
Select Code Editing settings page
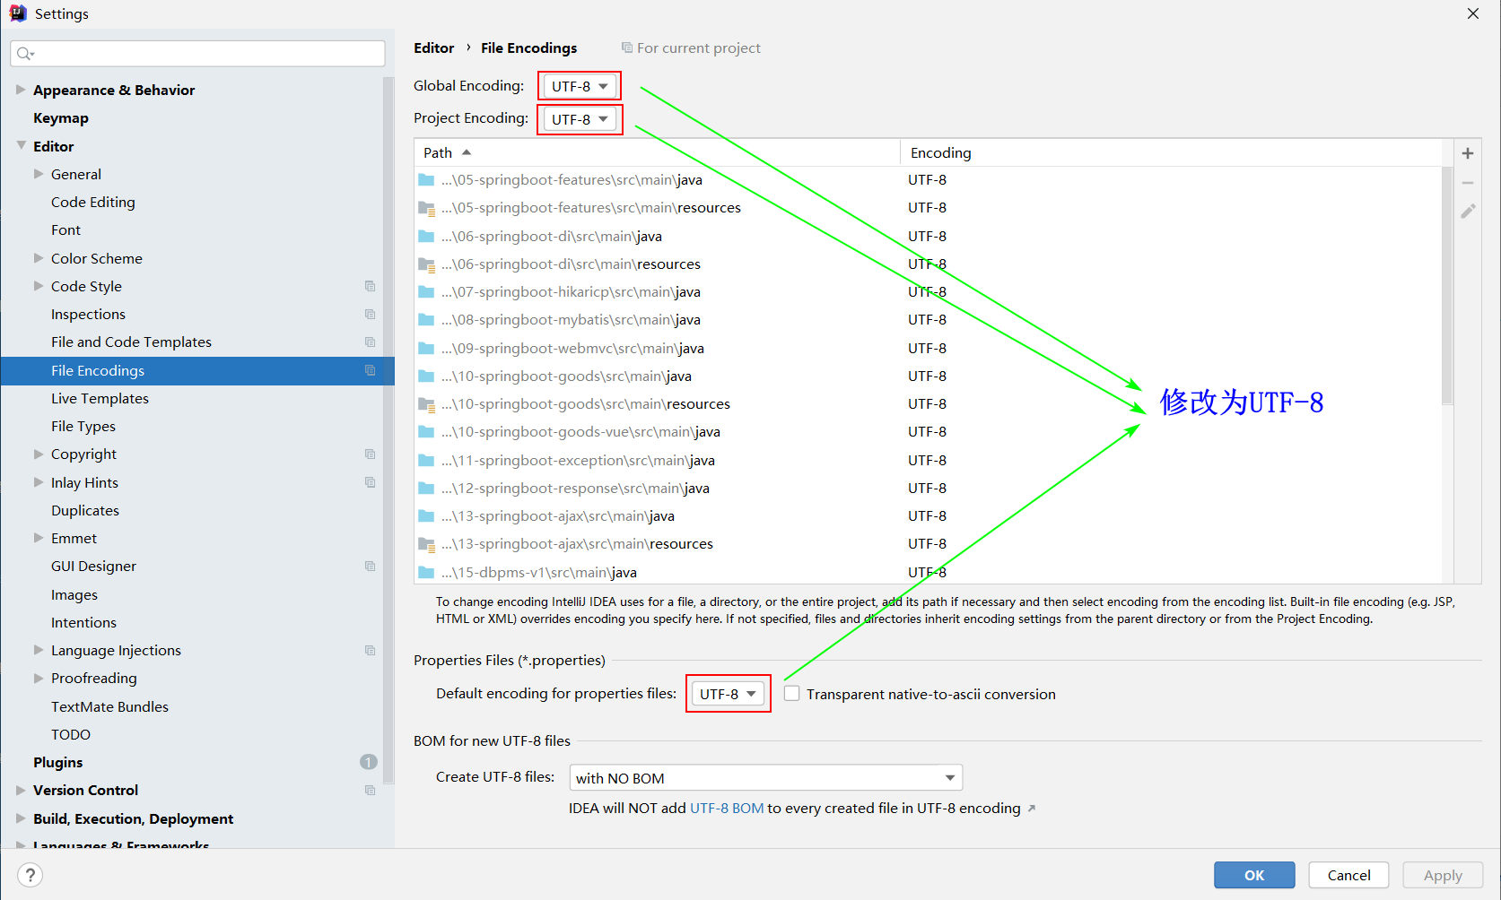(93, 202)
